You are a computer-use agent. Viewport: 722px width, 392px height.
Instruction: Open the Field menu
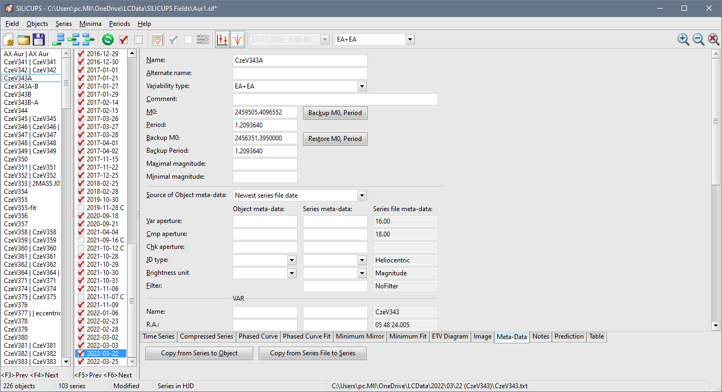point(12,24)
